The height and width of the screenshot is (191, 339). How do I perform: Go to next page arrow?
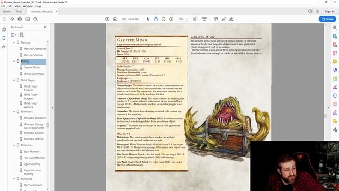coord(115,19)
